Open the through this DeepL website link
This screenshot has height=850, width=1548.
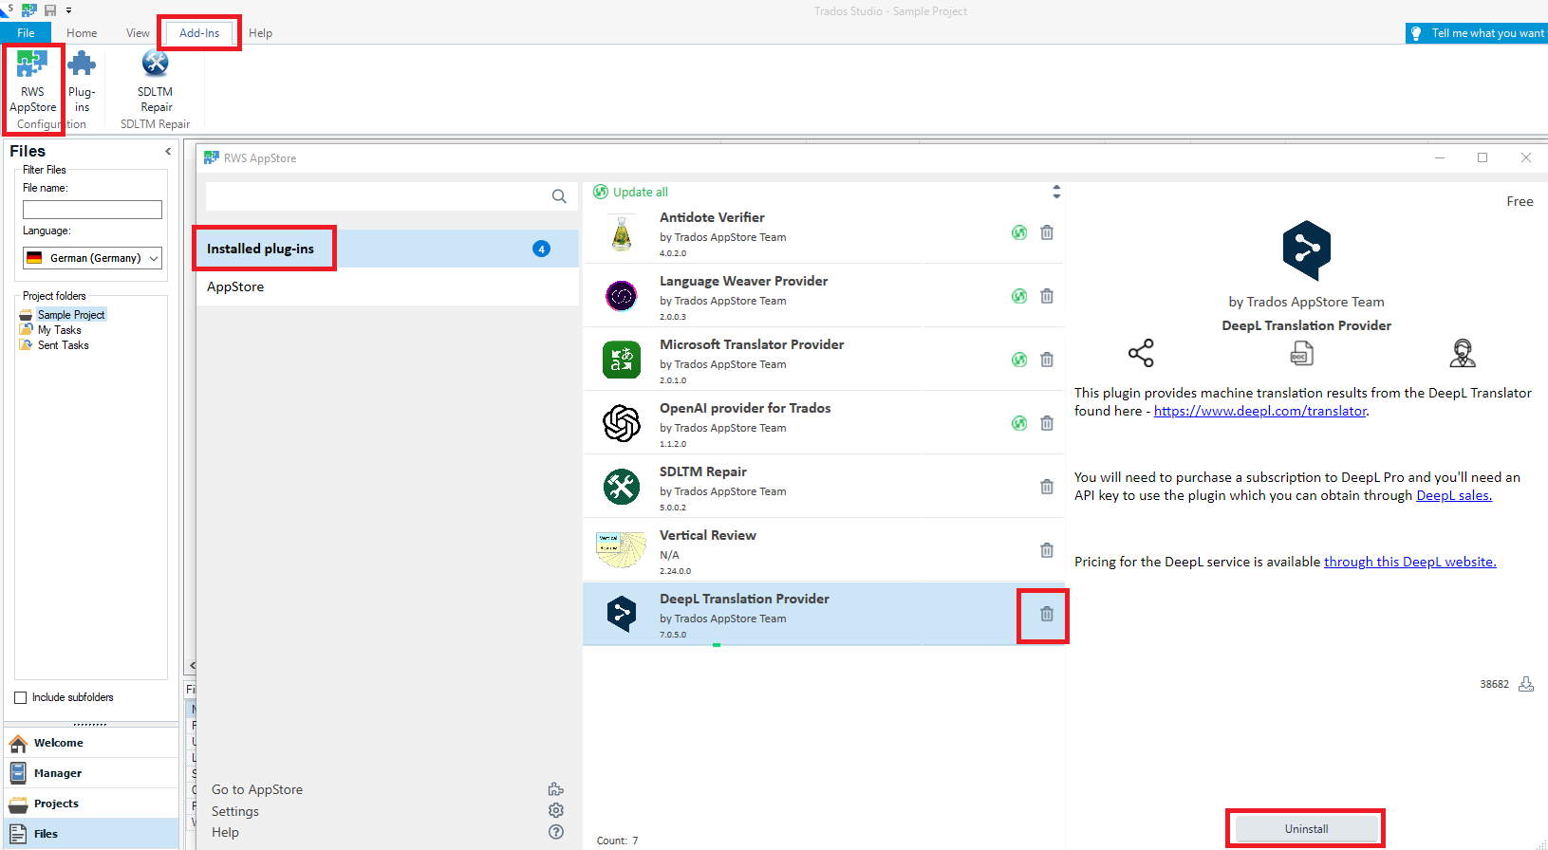(x=1409, y=562)
